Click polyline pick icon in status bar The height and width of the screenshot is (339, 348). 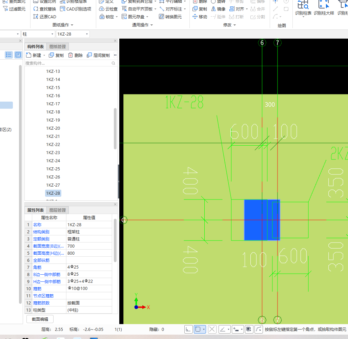[x=259, y=329]
